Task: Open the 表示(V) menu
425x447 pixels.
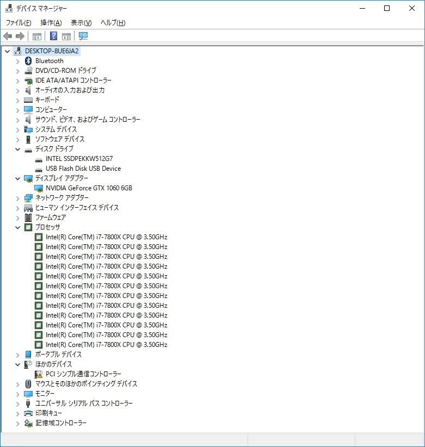Action: click(x=81, y=22)
